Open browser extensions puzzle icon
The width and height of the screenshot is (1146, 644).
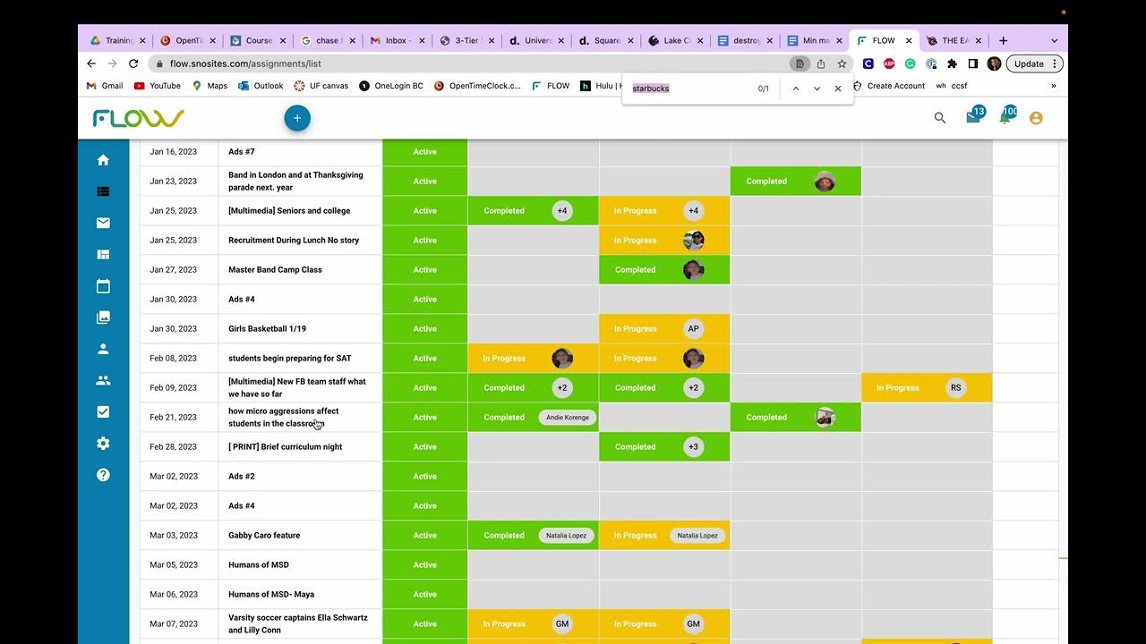tap(952, 64)
